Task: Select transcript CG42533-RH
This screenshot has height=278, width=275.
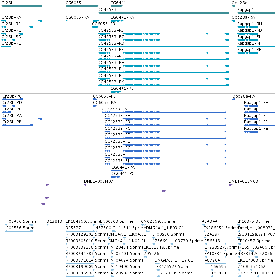Action: pos(111,63)
